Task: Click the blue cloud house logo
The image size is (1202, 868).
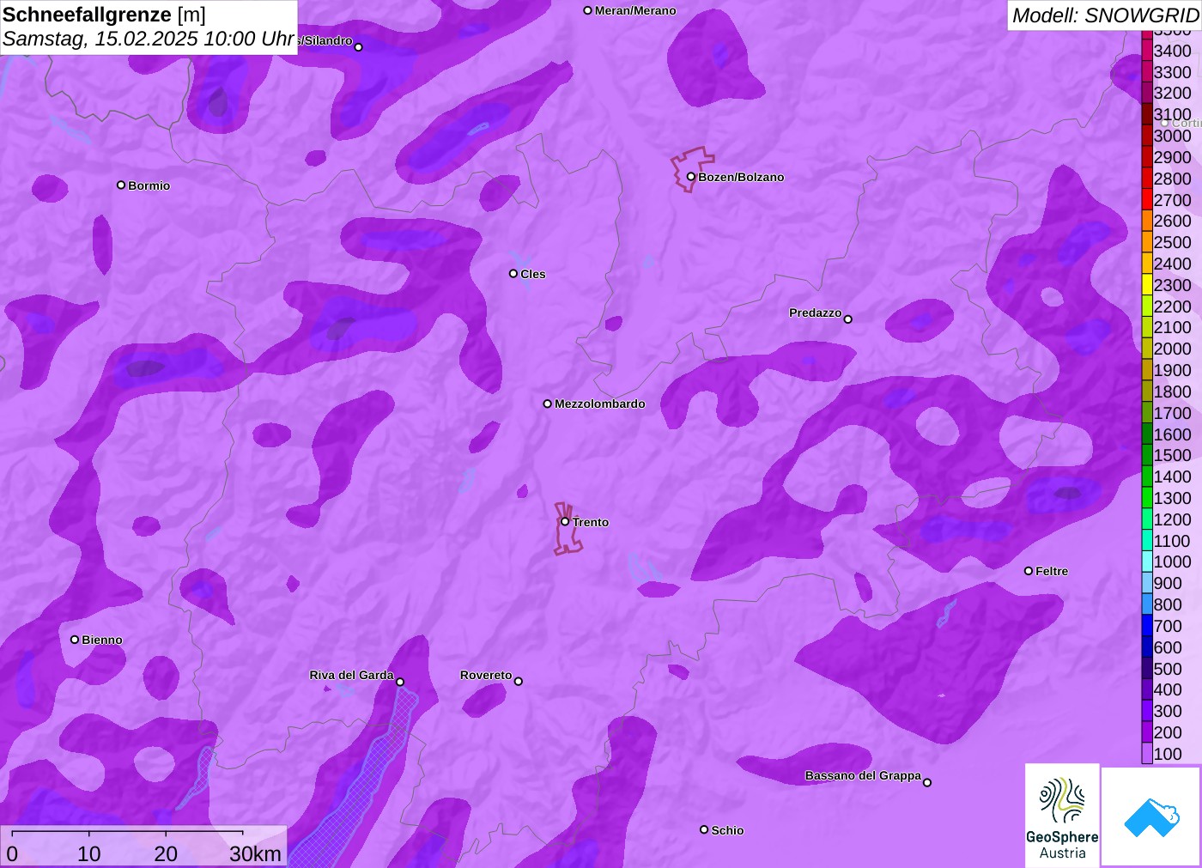Action: point(1150,816)
